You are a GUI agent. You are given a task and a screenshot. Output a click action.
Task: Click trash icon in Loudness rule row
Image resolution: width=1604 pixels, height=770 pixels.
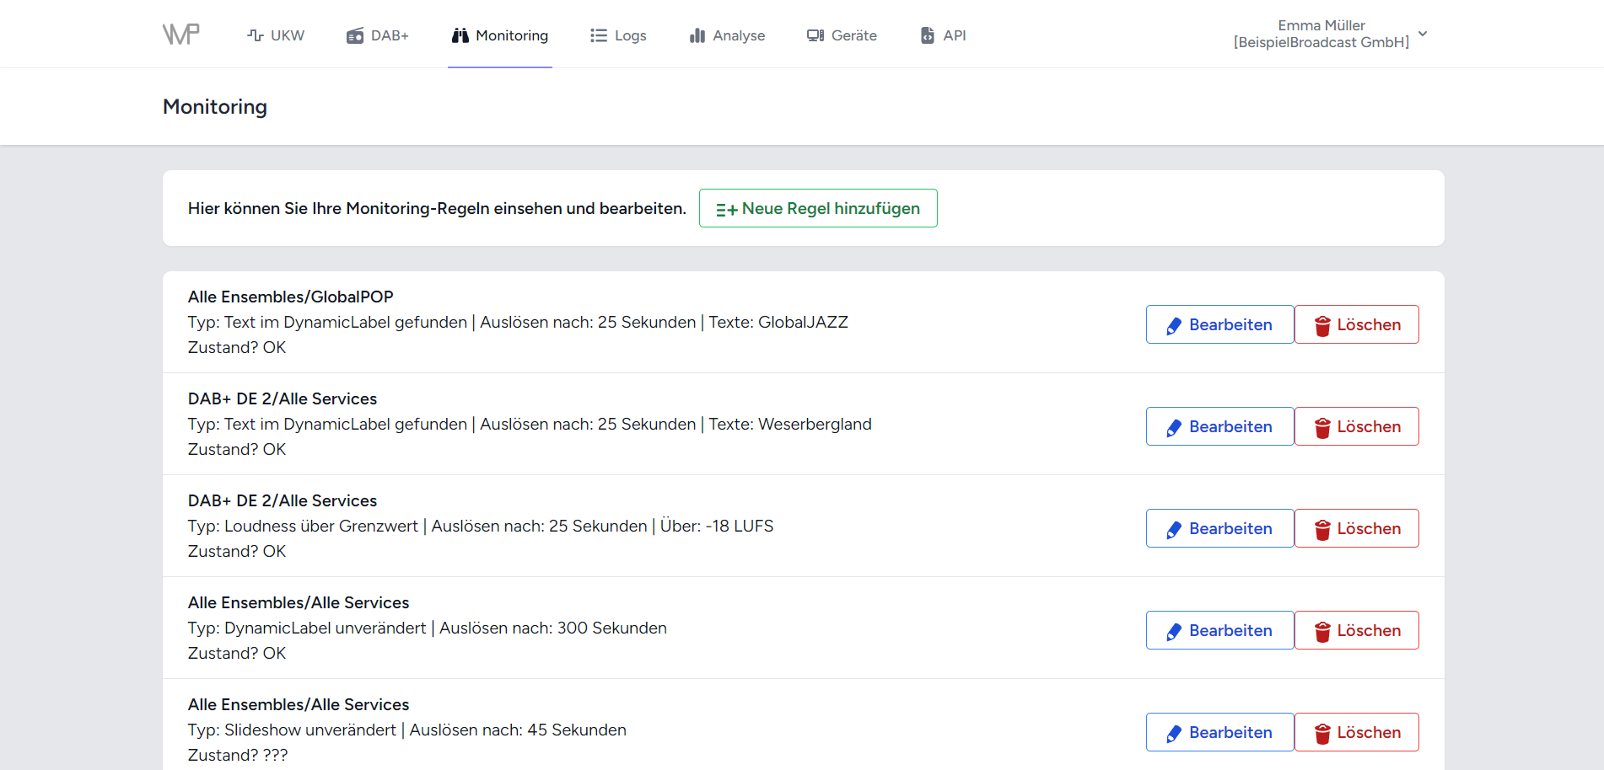pyautogui.click(x=1322, y=530)
